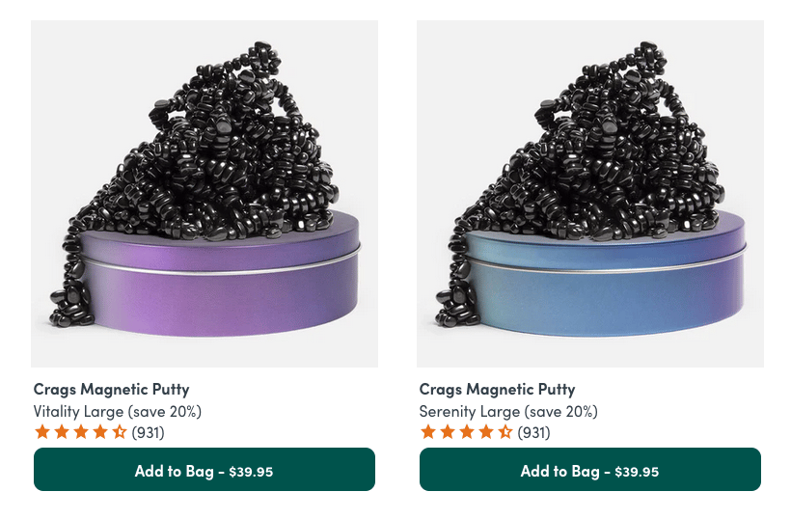Add Serenity Large putty to bag
This screenshot has width=791, height=519.
590,470
